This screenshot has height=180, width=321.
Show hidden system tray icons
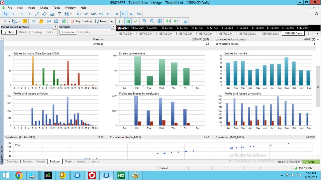point(282,175)
